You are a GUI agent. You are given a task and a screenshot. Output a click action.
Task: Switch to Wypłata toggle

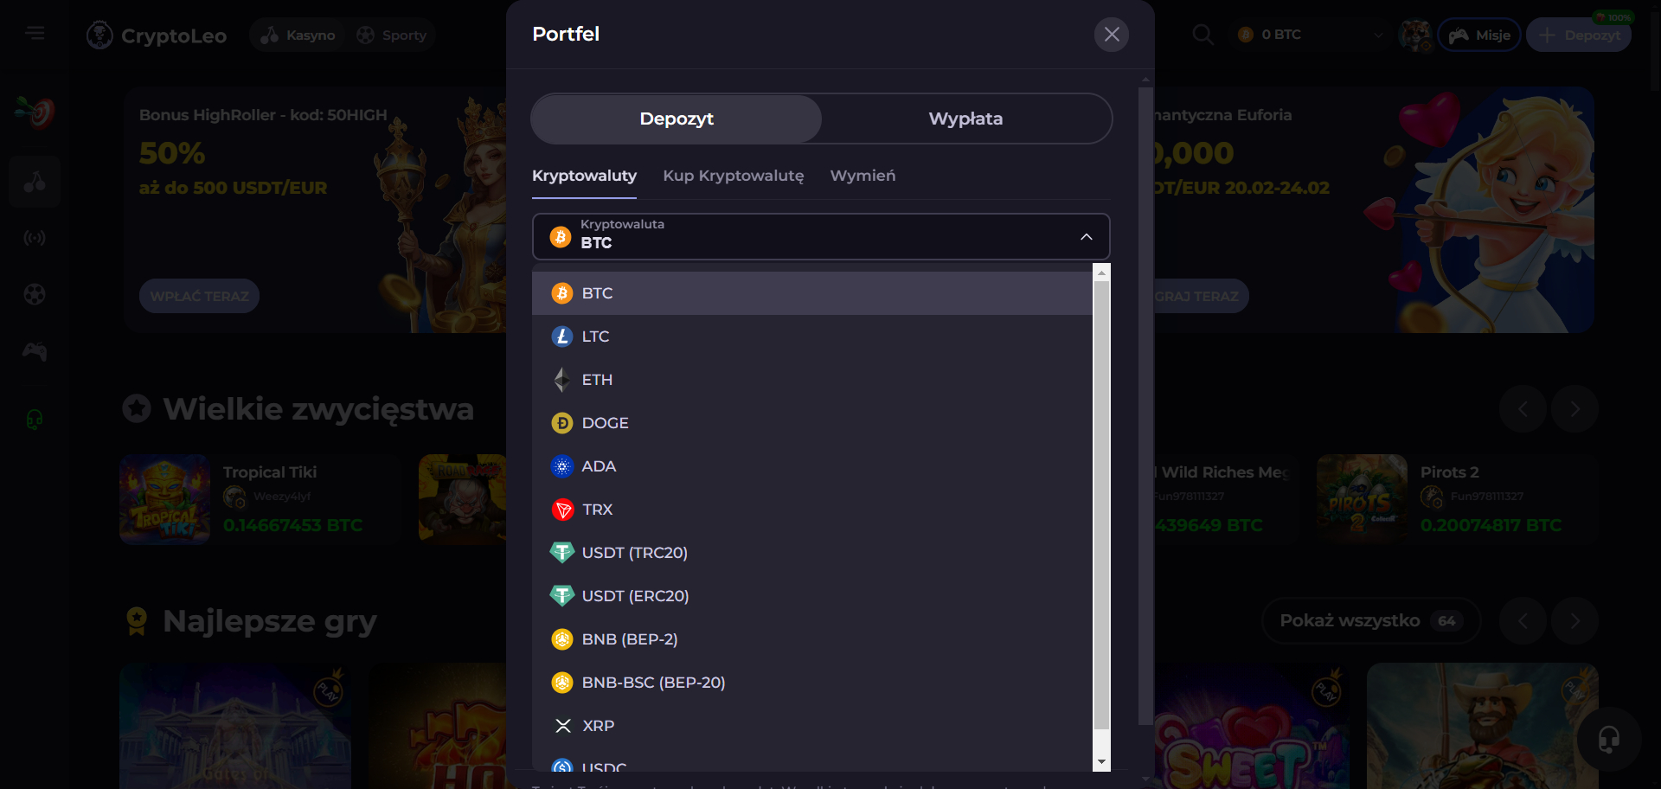click(965, 119)
